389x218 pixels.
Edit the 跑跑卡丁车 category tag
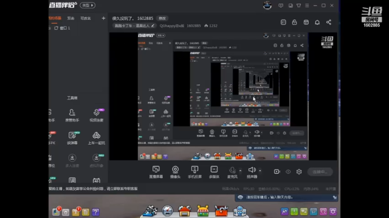[x=134, y=25]
